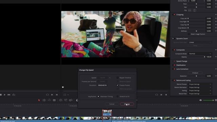Click the Replace Clip icon
The height and width of the screenshot is (122, 217).
71,100
